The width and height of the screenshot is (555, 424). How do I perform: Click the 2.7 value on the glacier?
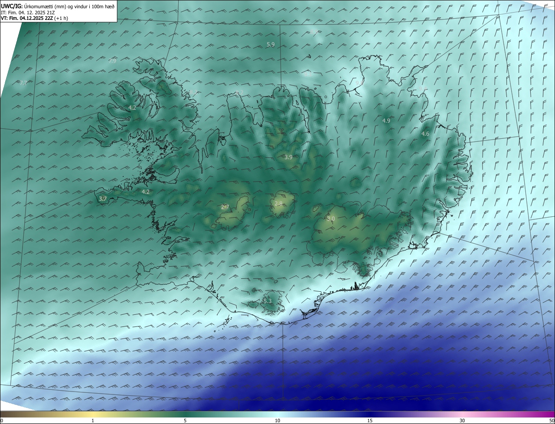225,207
